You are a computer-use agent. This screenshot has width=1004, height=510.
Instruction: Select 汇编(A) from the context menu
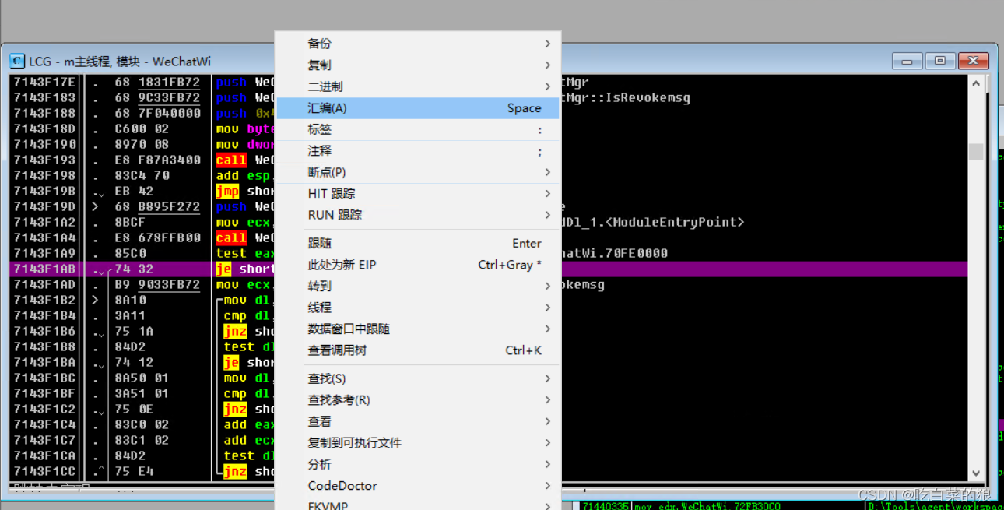coord(418,108)
